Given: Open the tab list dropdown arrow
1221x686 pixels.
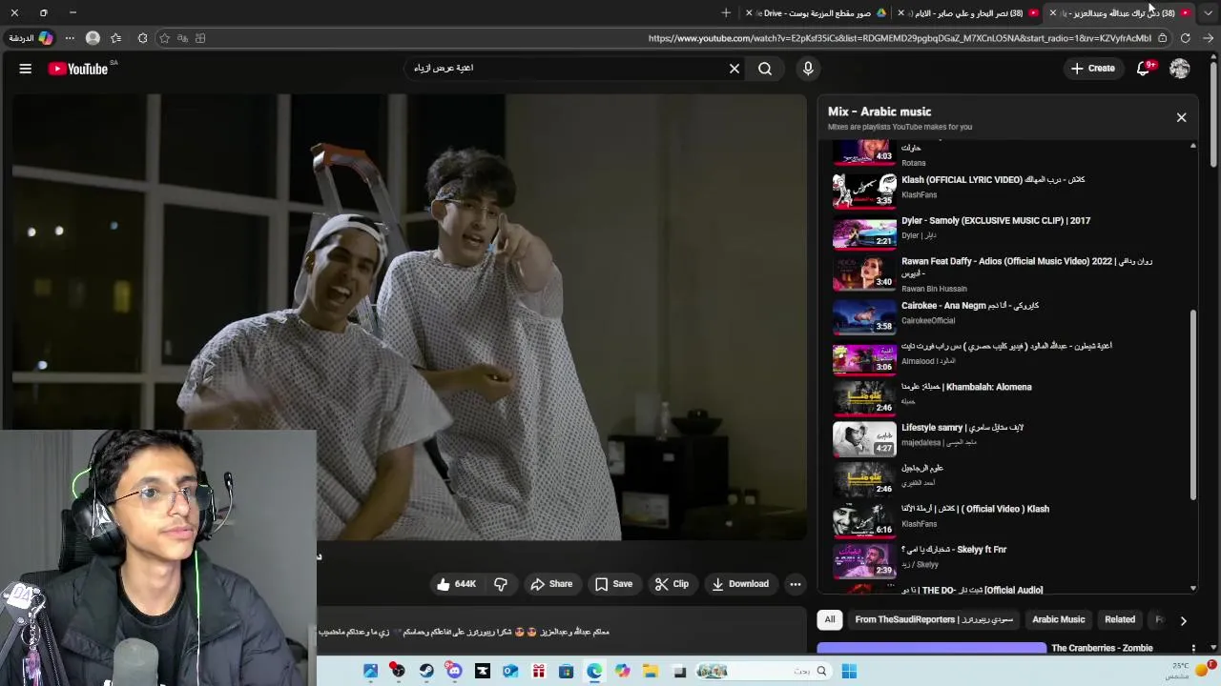Looking at the screenshot, I should (x=1208, y=13).
